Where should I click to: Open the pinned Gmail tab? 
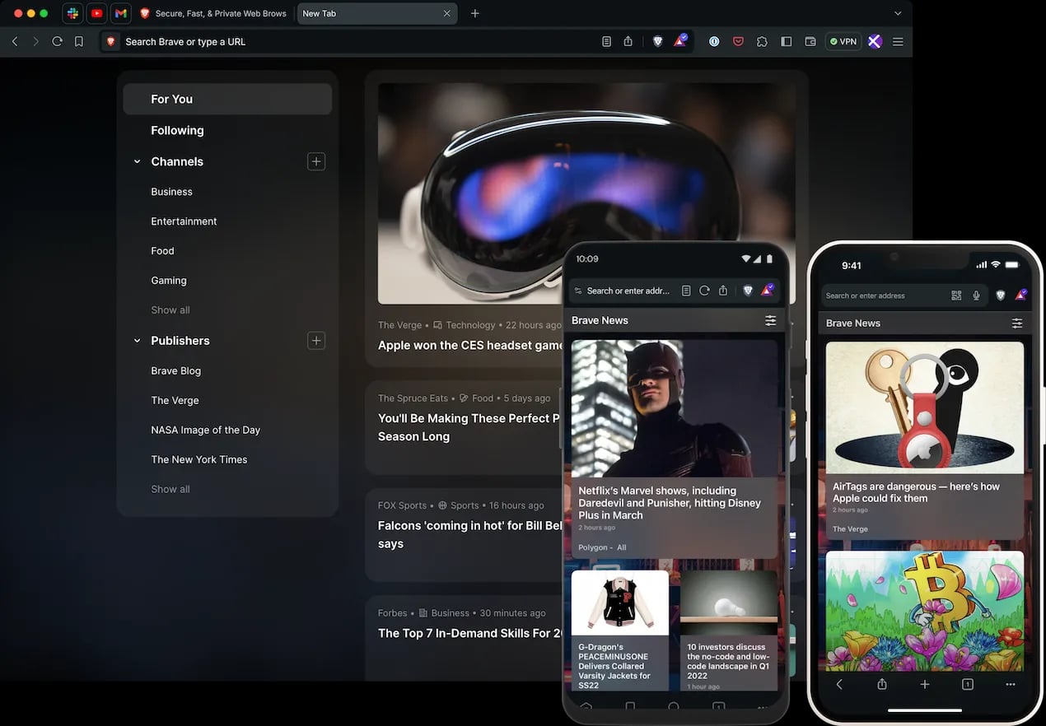pyautogui.click(x=120, y=13)
